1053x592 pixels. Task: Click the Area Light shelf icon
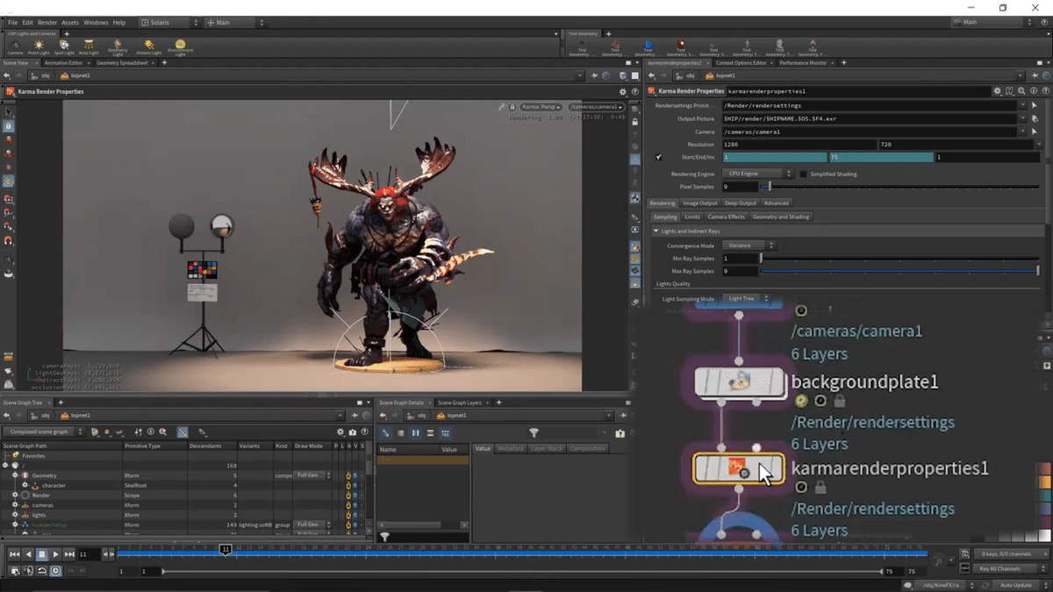click(89, 46)
